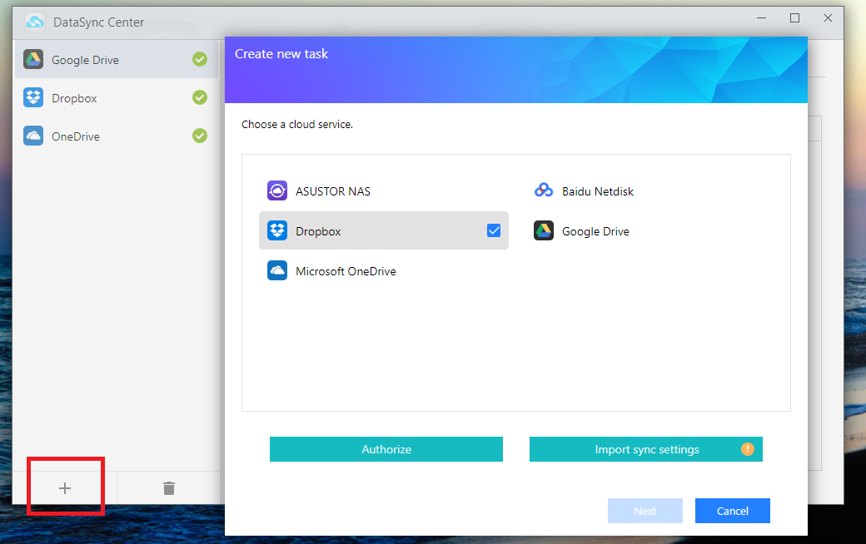Click the orange warning icon on Import button
Screen dimensions: 866x544
747,449
